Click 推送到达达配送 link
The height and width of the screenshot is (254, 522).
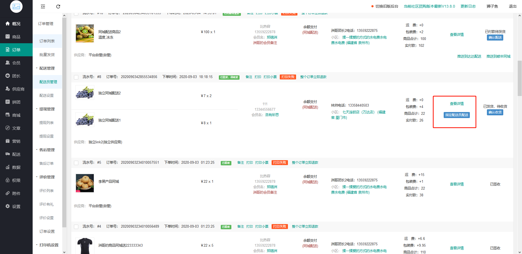[x=469, y=56]
